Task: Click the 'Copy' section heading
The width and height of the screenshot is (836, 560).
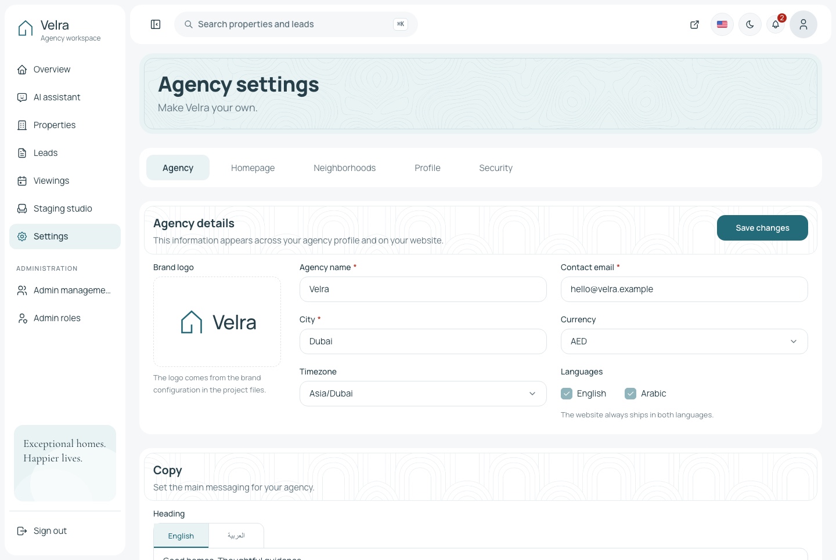Action: click(x=168, y=470)
